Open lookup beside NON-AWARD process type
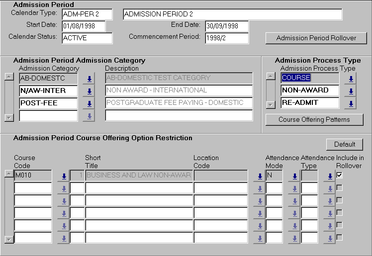 tap(350, 91)
